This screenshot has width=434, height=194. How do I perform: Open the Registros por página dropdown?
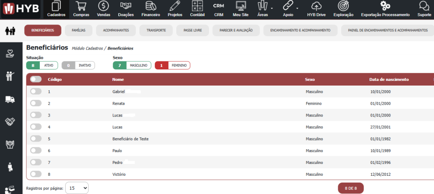77,188
